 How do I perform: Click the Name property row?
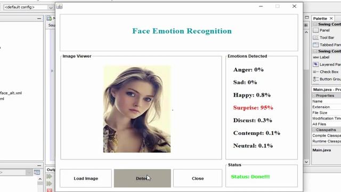pos(327,101)
